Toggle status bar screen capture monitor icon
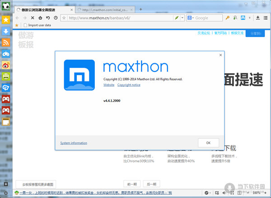 [217, 193]
